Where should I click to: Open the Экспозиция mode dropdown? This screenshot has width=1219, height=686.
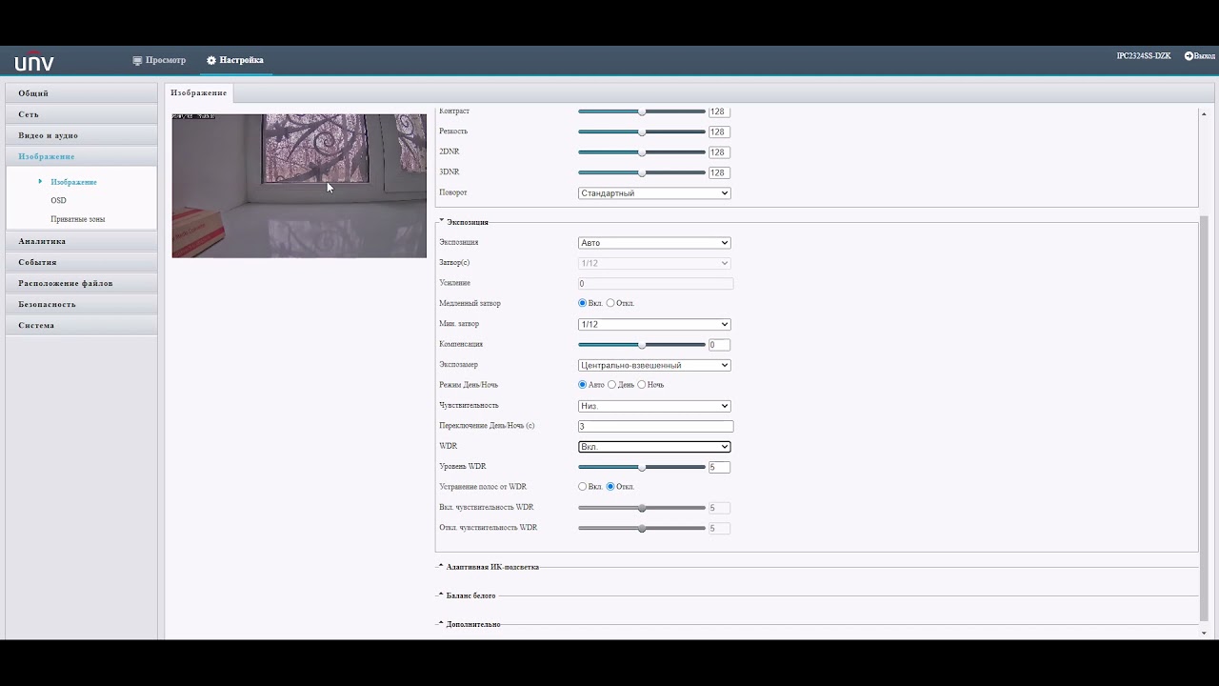pos(654,243)
